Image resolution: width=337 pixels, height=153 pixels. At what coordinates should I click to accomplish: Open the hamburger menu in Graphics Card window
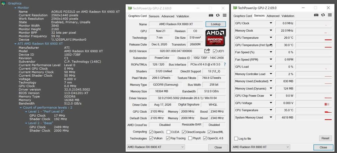click(x=224, y=15)
